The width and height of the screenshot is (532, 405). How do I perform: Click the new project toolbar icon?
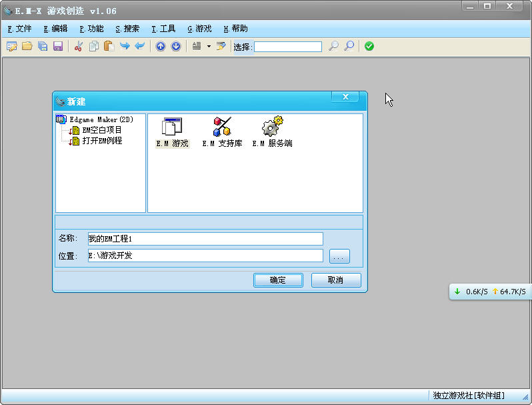click(12, 46)
